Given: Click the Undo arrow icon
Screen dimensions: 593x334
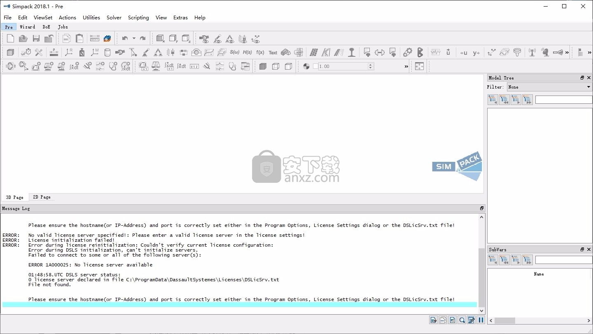Looking at the screenshot, I should 125,38.
